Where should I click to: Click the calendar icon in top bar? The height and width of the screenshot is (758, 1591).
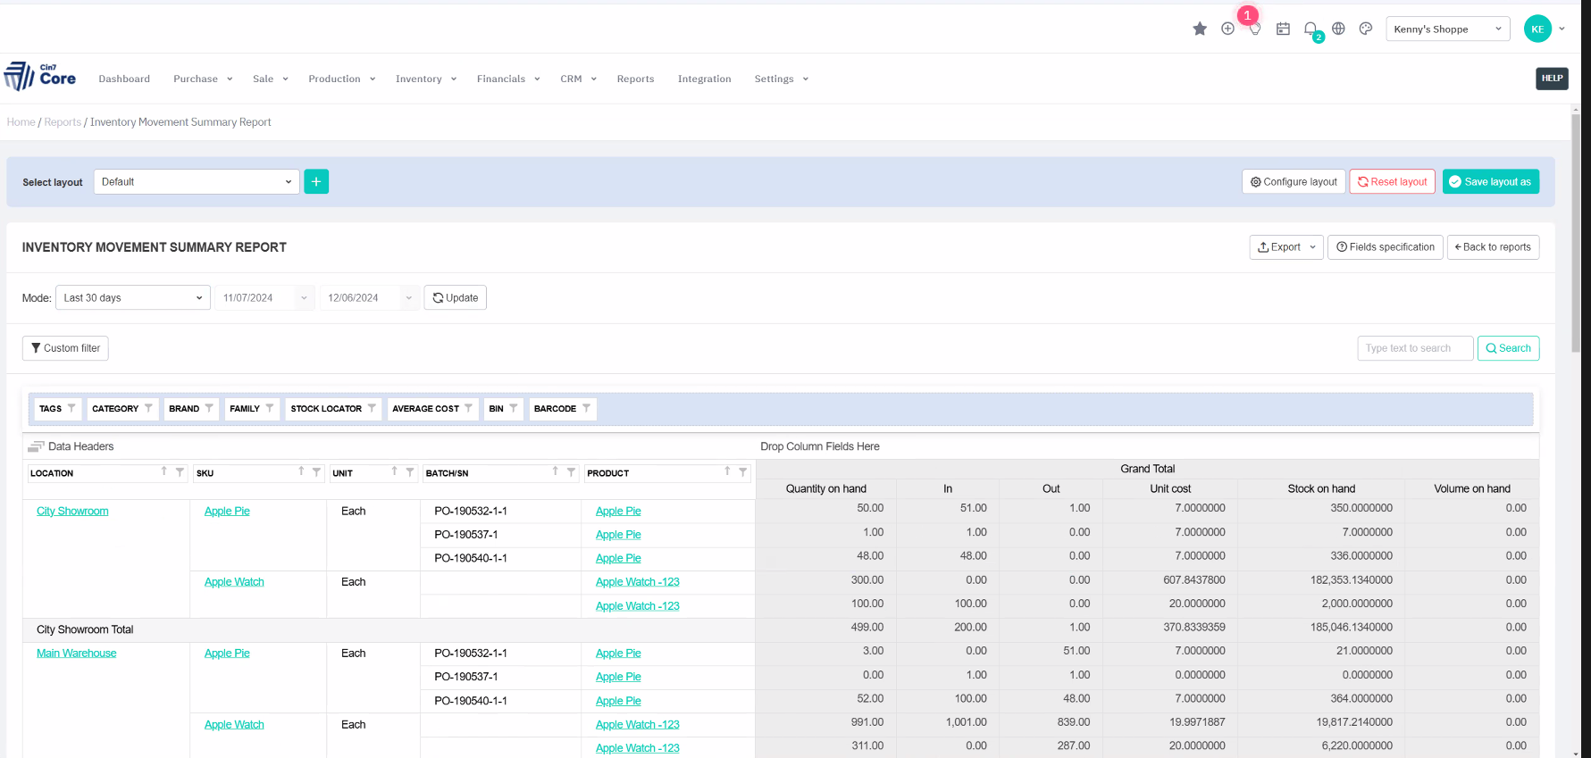(1283, 29)
